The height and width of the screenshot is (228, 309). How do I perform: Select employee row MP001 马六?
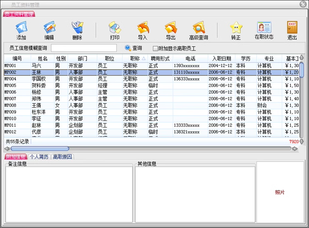(x=151, y=66)
